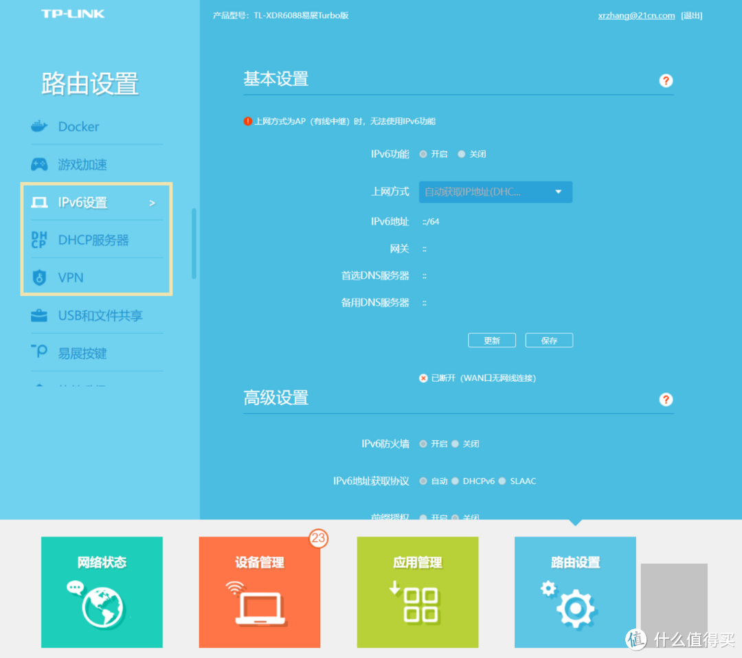742x658 pixels.
Task: Open the 上网方式 connection type dropdown
Action: [x=495, y=192]
